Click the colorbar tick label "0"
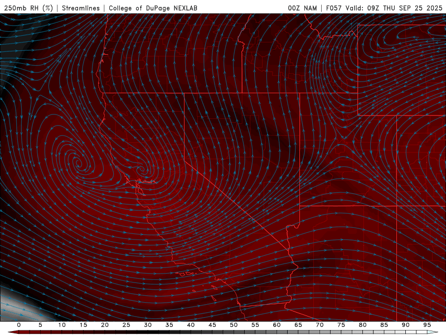The width and height of the screenshot is (446, 335). [x=19, y=325]
